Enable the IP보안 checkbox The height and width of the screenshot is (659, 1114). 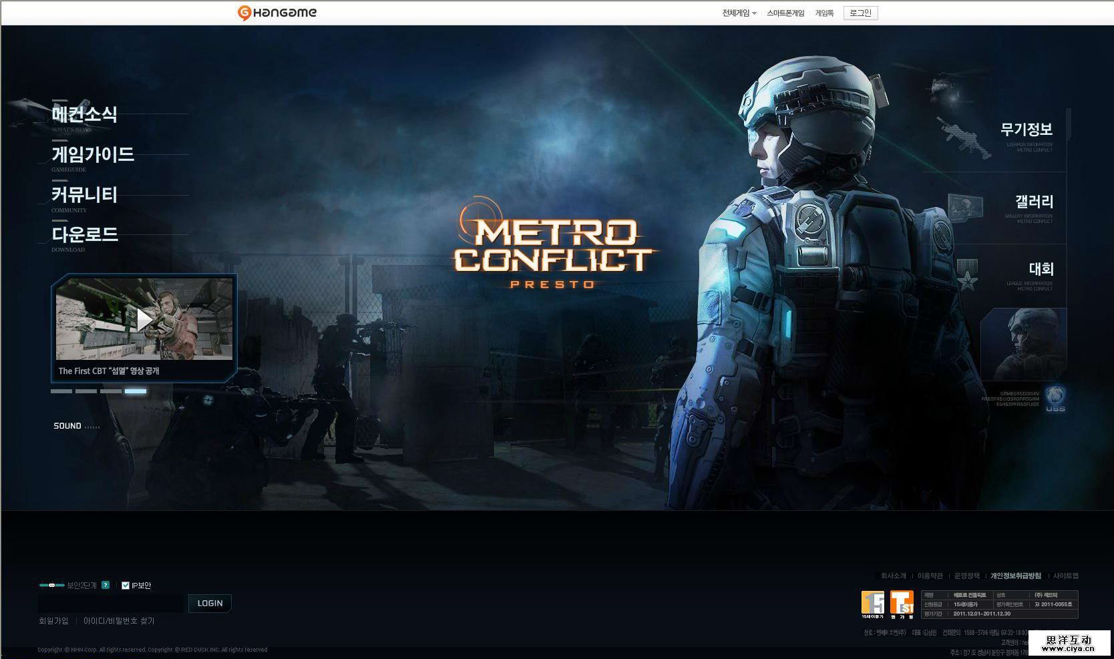click(x=124, y=586)
